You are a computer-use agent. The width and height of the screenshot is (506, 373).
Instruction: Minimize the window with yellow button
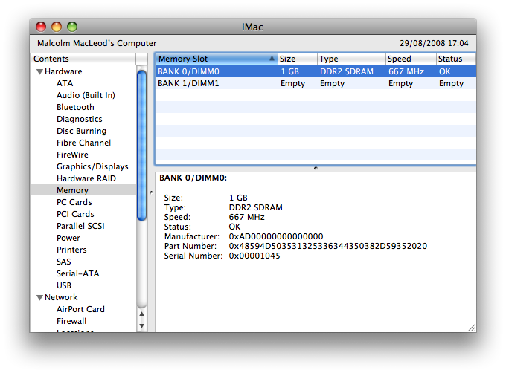57,27
